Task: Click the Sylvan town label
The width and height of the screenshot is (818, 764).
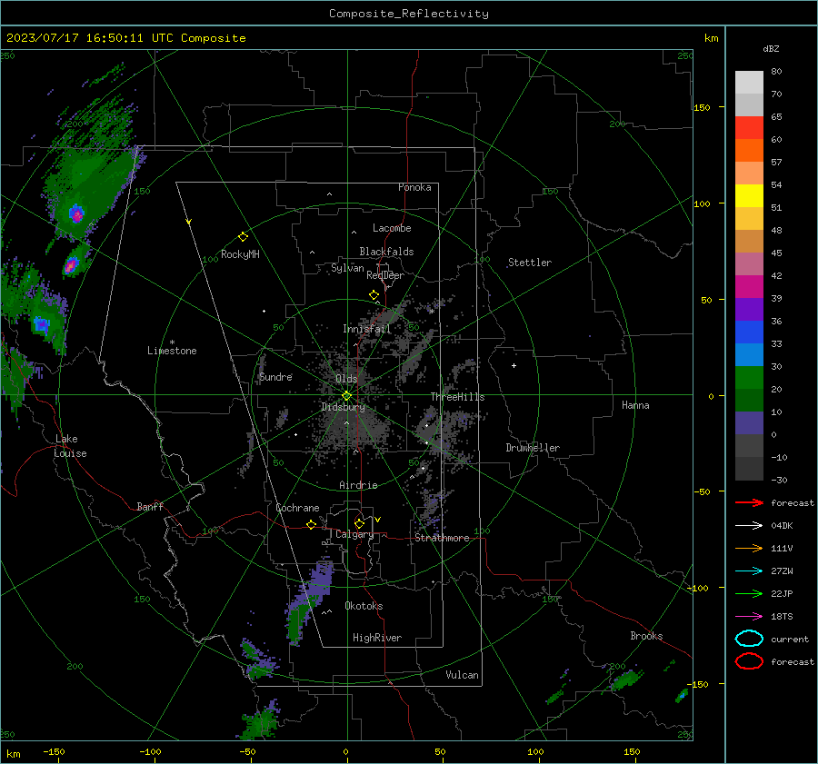Action: (x=347, y=269)
